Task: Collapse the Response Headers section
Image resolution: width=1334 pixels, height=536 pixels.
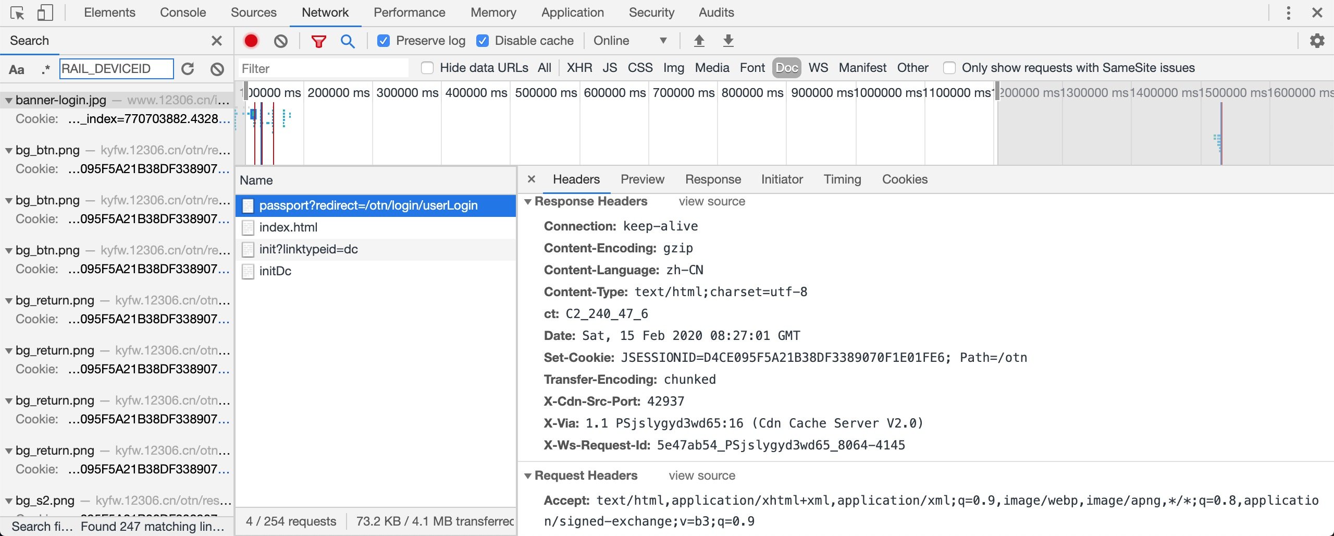Action: coord(529,202)
